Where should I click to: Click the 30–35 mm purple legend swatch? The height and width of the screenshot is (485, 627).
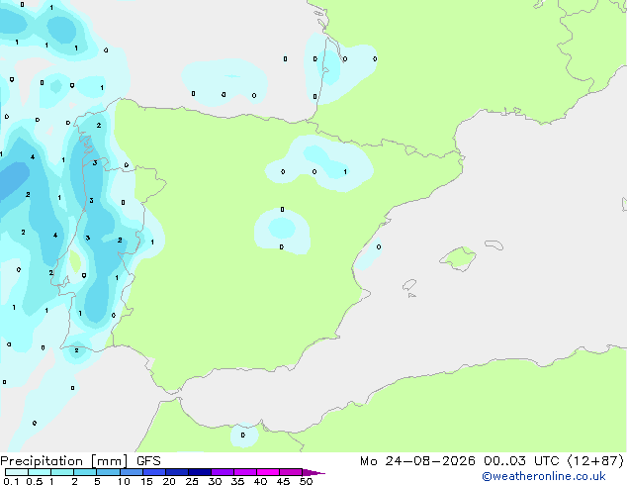[222, 472]
